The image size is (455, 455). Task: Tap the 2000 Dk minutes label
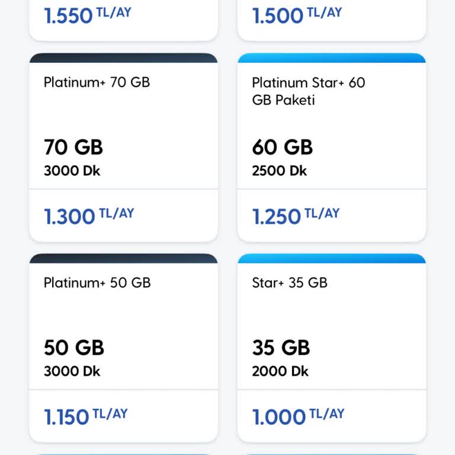pyautogui.click(x=280, y=371)
